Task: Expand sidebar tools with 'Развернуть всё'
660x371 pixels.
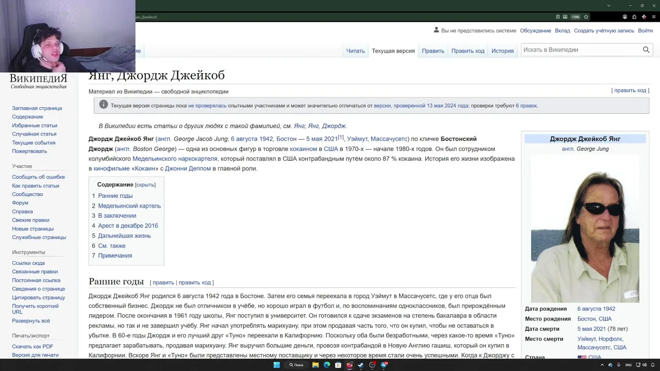Action: point(31,321)
